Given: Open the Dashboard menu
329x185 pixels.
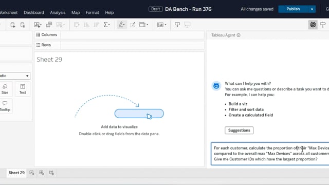Looking at the screenshot, I should (34, 12).
